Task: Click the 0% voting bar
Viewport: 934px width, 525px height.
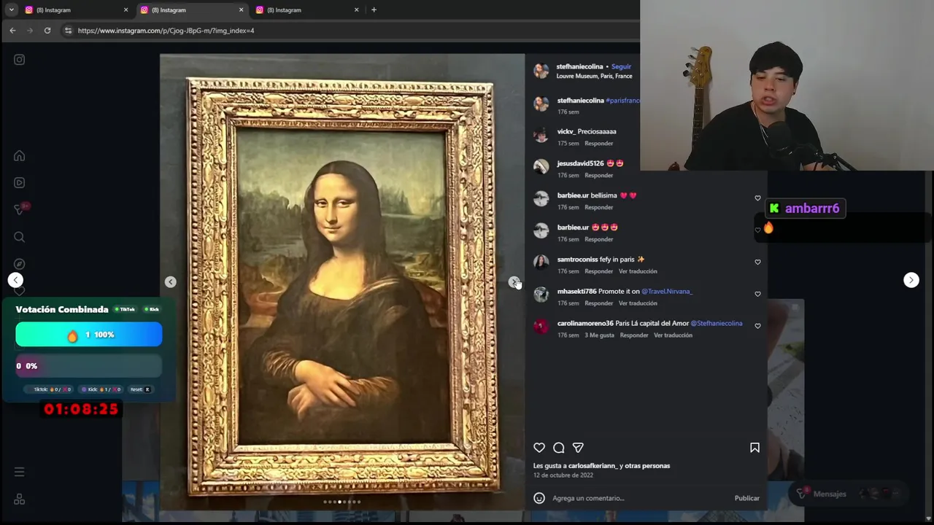Action: tap(89, 366)
